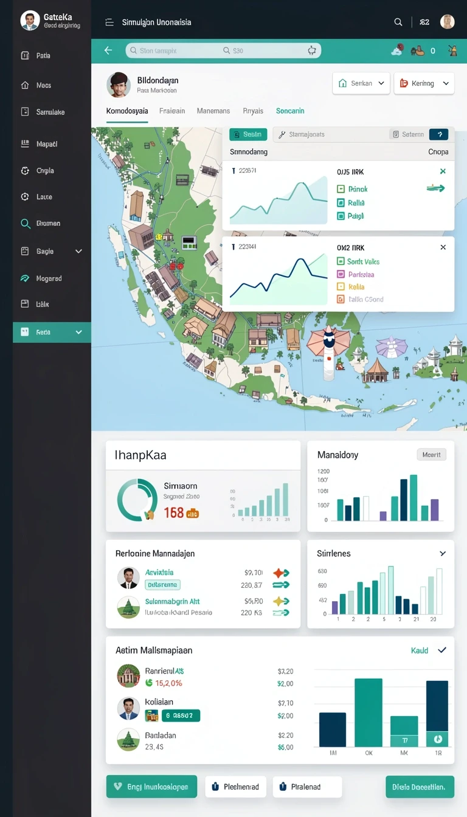This screenshot has height=817, width=467.
Task: Click the search icon in top bar
Action: pyautogui.click(x=398, y=22)
